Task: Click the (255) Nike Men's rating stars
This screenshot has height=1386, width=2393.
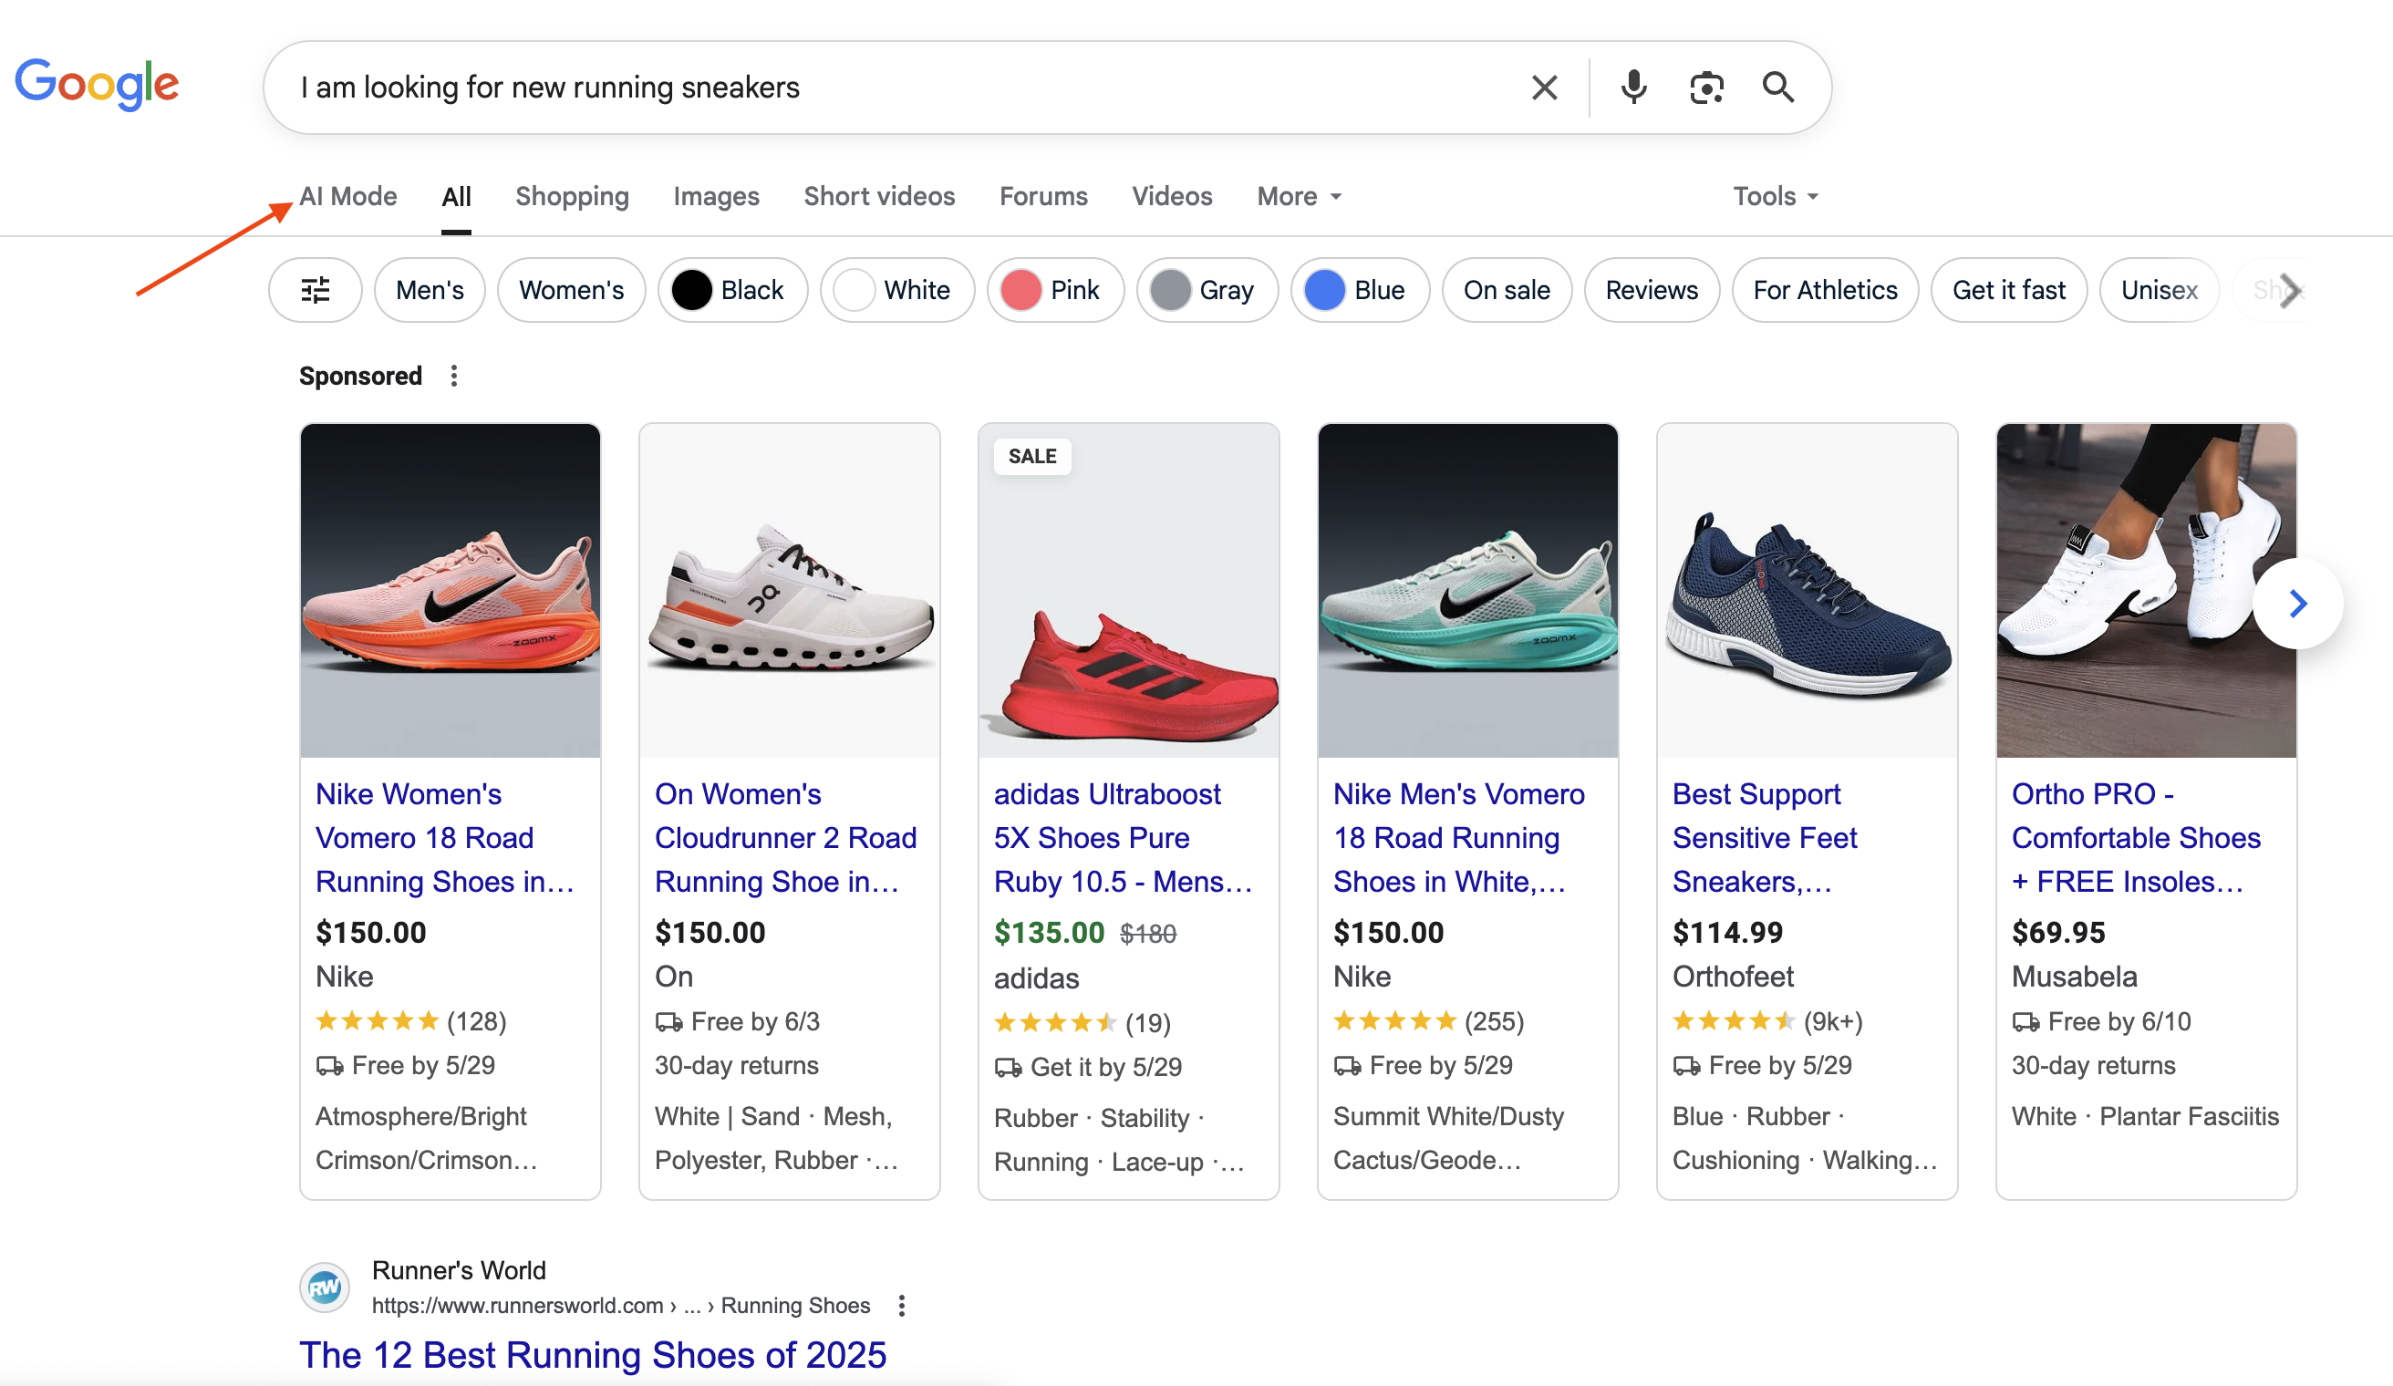Action: (x=1428, y=1021)
